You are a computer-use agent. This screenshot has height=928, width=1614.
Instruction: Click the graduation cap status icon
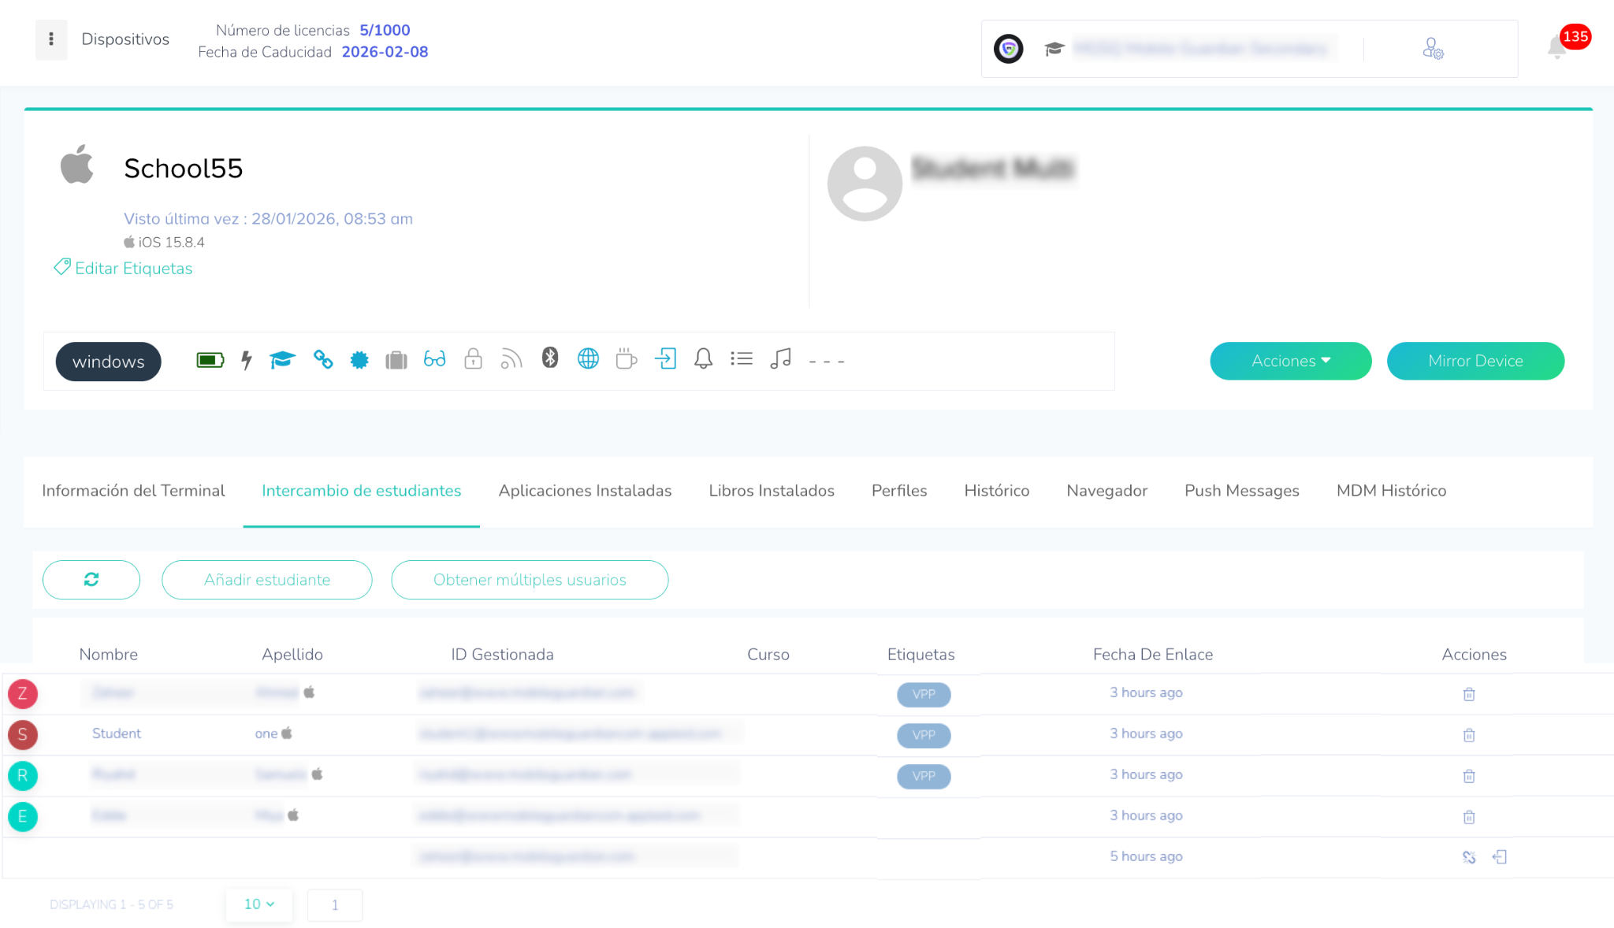click(x=282, y=360)
